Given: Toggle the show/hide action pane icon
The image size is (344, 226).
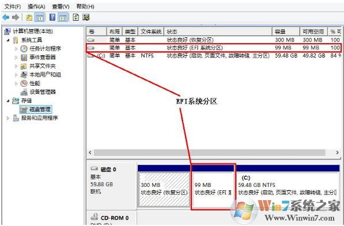Looking at the screenshot, I should (63, 17).
